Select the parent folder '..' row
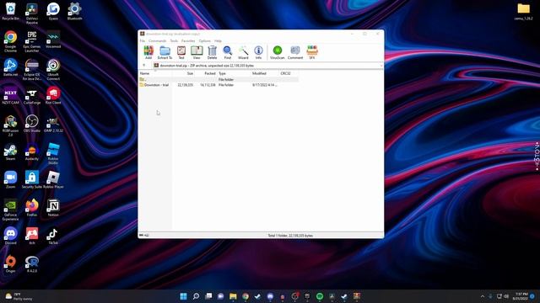540x303 pixels. pyautogui.click(x=219, y=79)
